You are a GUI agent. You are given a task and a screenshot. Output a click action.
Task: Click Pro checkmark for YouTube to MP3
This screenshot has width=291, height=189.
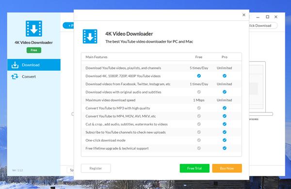pos(225,108)
